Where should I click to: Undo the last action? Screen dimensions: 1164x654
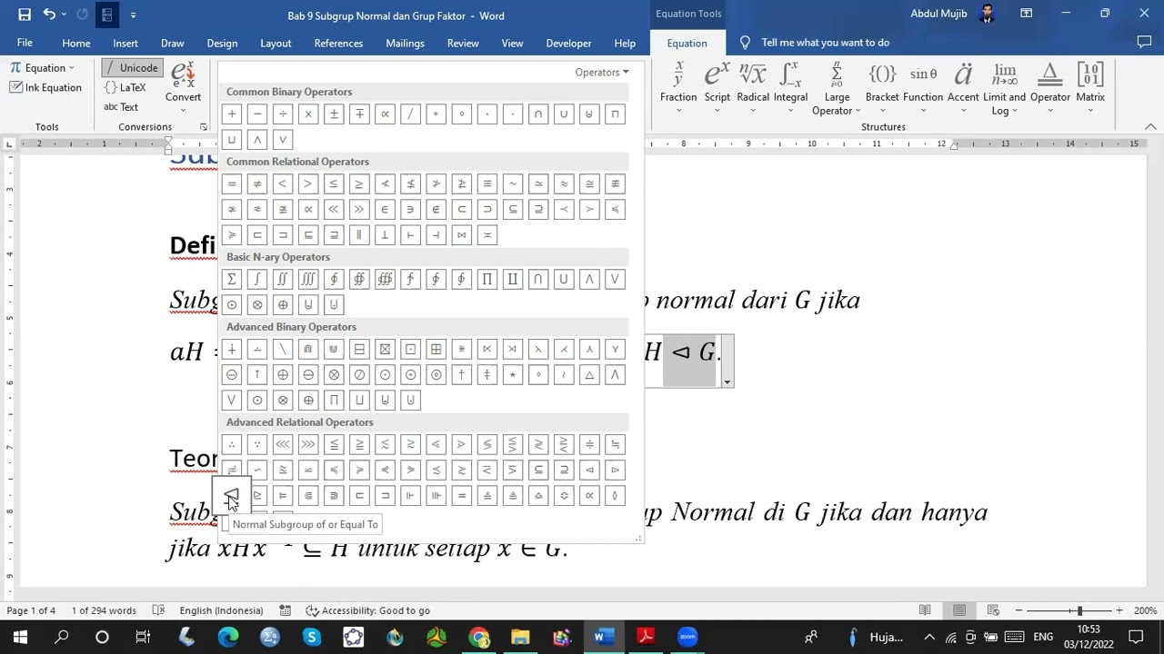(x=49, y=15)
